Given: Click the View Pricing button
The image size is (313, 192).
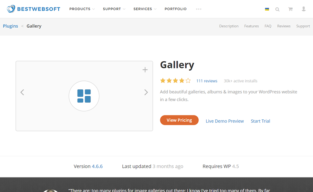Looking at the screenshot, I should tap(179, 120).
